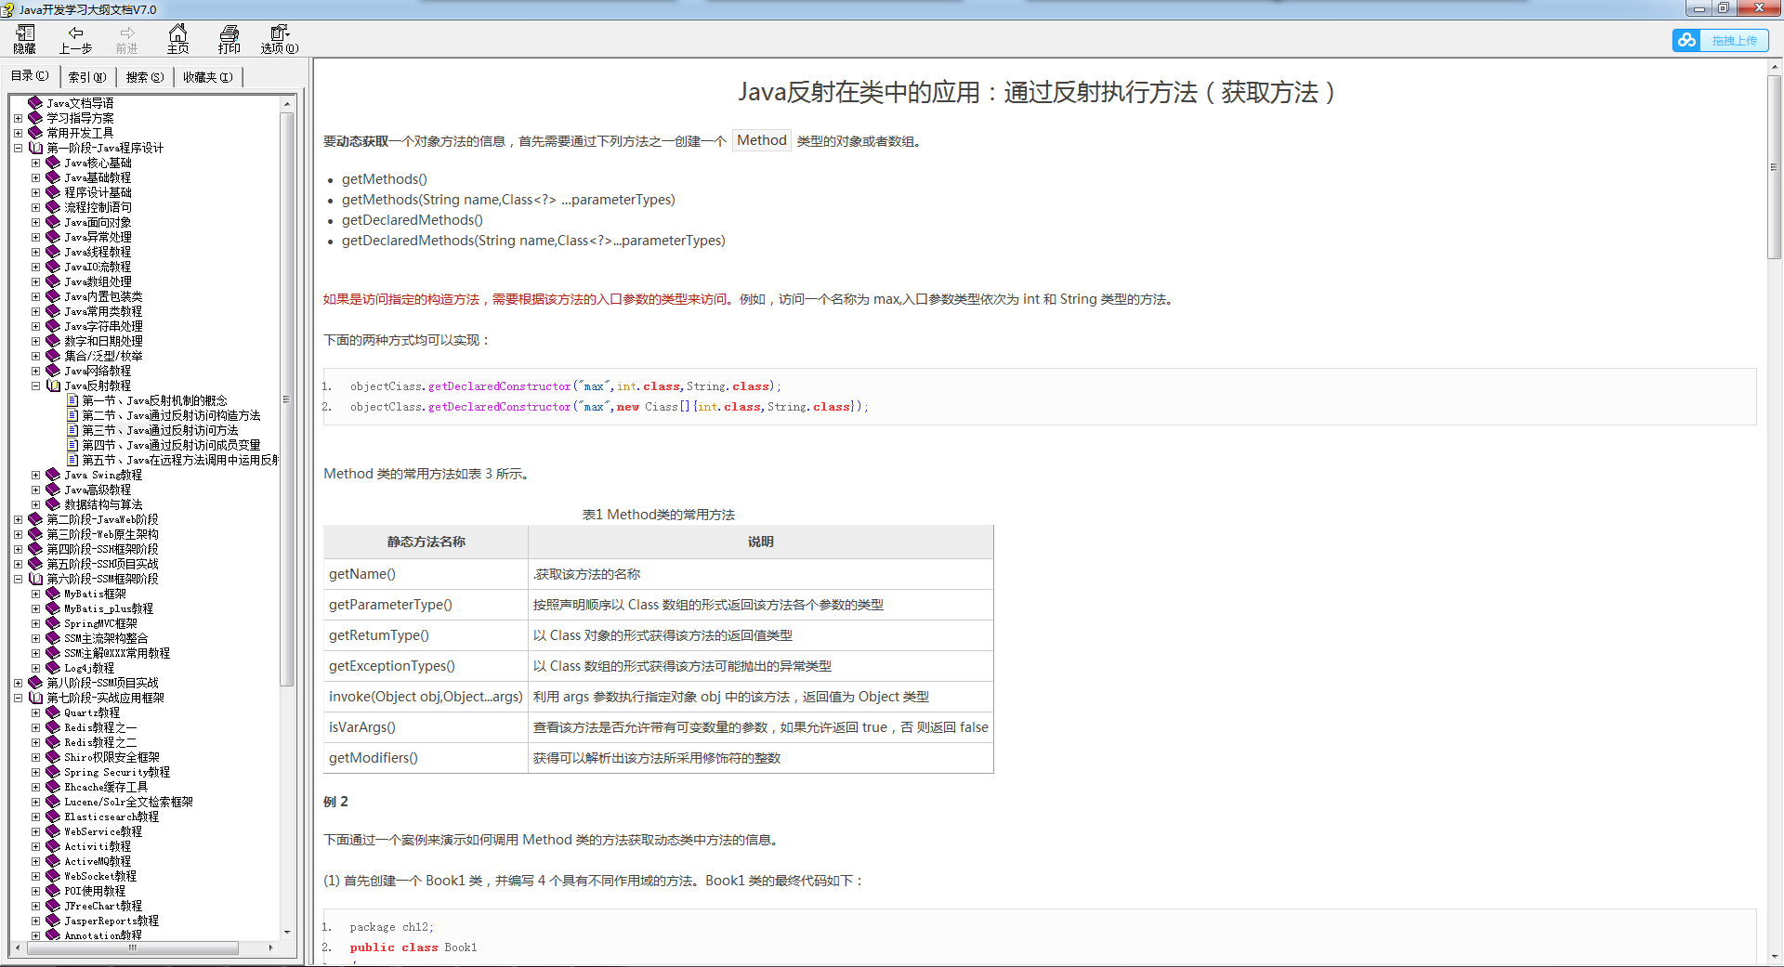Click the Java基础教程 book icon
The height and width of the screenshot is (967, 1784).
(x=53, y=177)
